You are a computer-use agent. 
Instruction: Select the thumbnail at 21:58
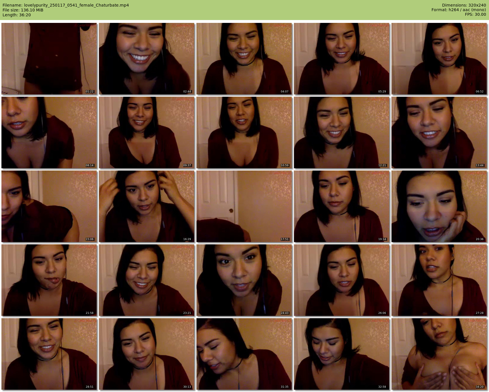click(49, 280)
